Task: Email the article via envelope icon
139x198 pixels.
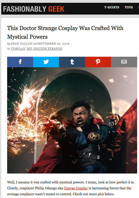Action: 124,62
